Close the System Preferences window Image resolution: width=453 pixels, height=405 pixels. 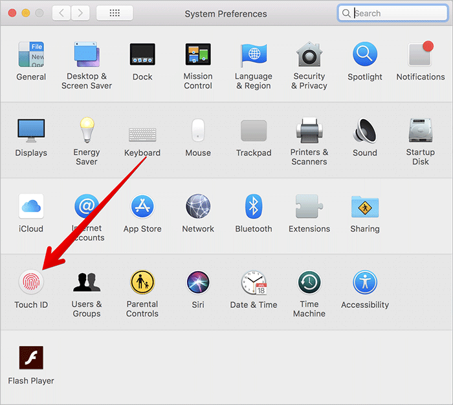pyautogui.click(x=12, y=13)
